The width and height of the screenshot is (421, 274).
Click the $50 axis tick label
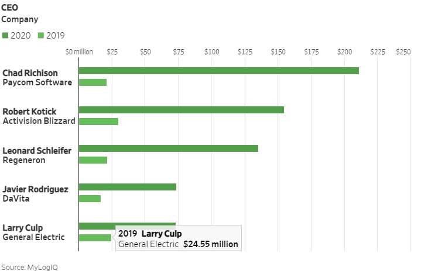point(145,51)
